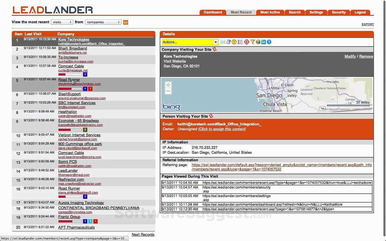The width and height of the screenshot is (386, 241).
Task: Click the list details icon
Action: point(241,42)
